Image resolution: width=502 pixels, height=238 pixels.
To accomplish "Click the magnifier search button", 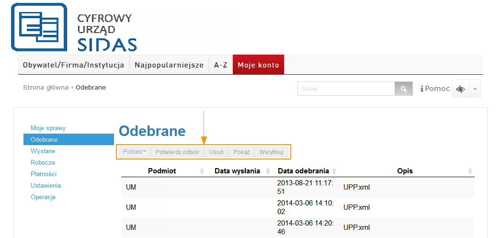I will (403, 89).
